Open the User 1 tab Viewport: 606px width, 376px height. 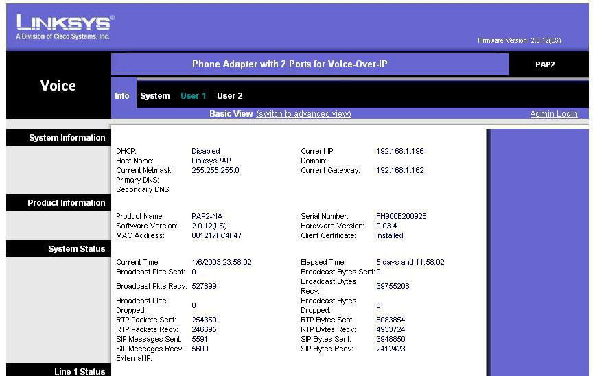[194, 96]
